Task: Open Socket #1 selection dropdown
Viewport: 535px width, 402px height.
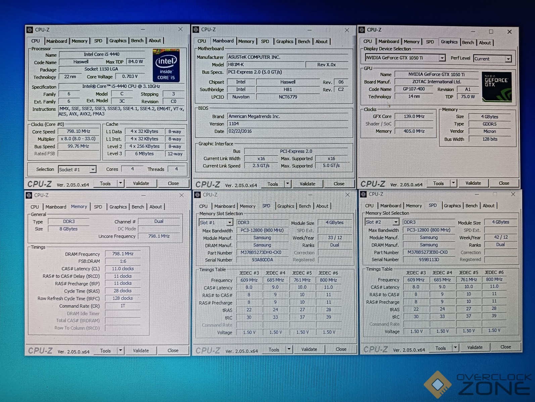Action: click(x=93, y=170)
